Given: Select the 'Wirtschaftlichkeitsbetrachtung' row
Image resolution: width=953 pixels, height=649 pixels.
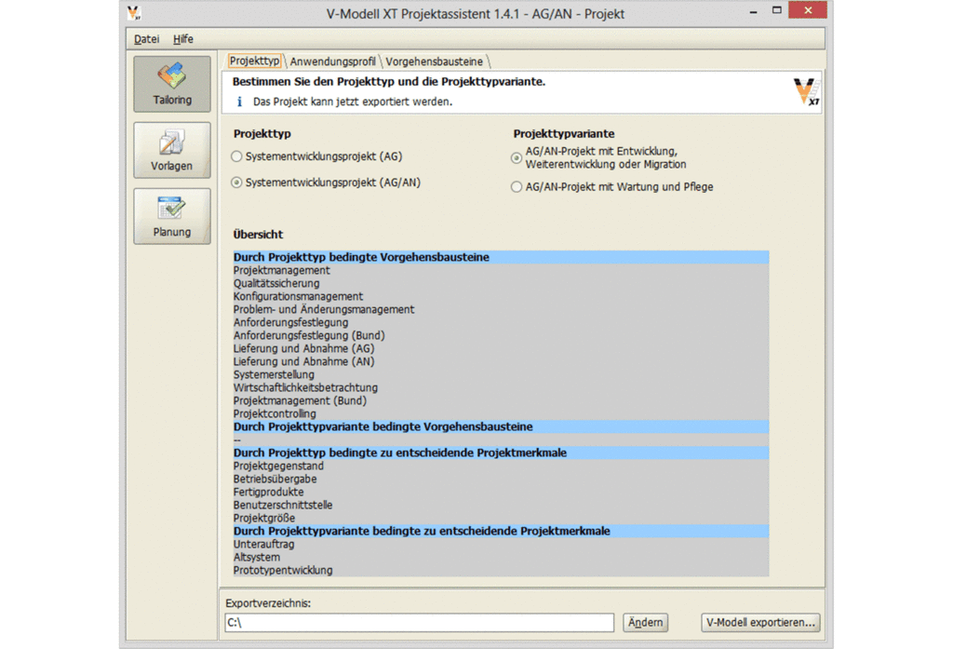Looking at the screenshot, I should tap(501, 388).
